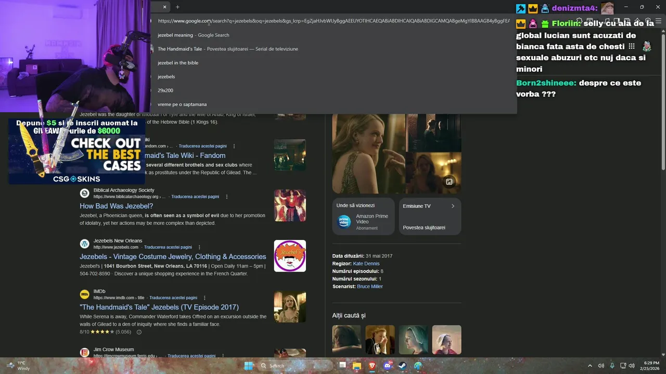The height and width of the screenshot is (374, 666).
Task: Choose the 'jezebel in the bible' suggestion
Action: [x=334, y=63]
